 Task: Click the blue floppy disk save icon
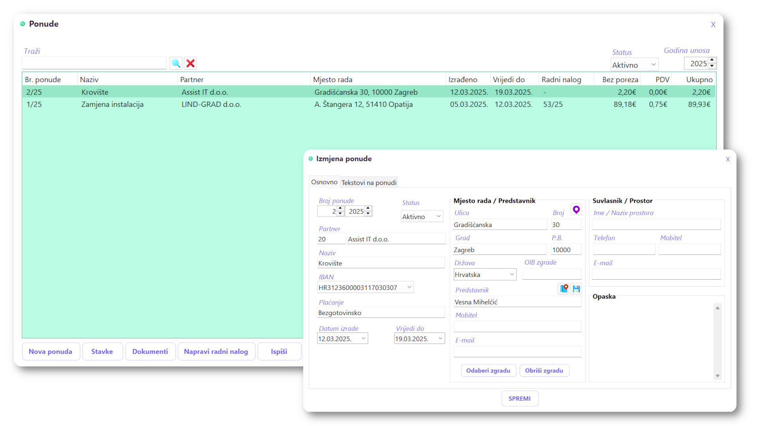576,289
